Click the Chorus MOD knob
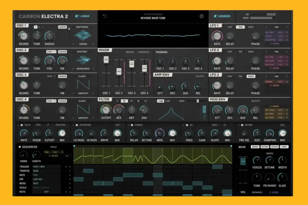 159,133
